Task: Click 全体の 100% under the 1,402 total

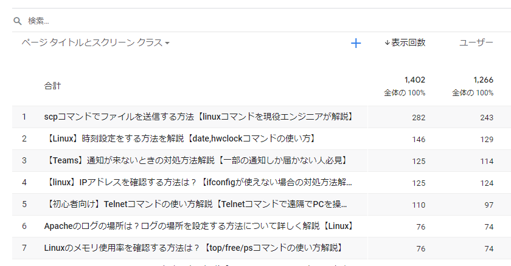Action: point(405,93)
